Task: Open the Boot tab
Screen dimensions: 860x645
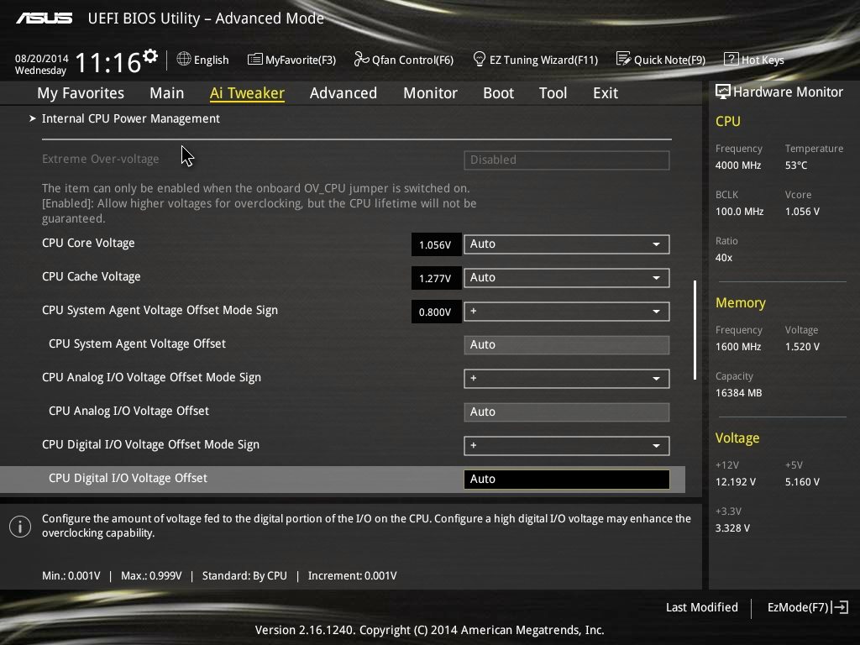Action: pos(499,92)
